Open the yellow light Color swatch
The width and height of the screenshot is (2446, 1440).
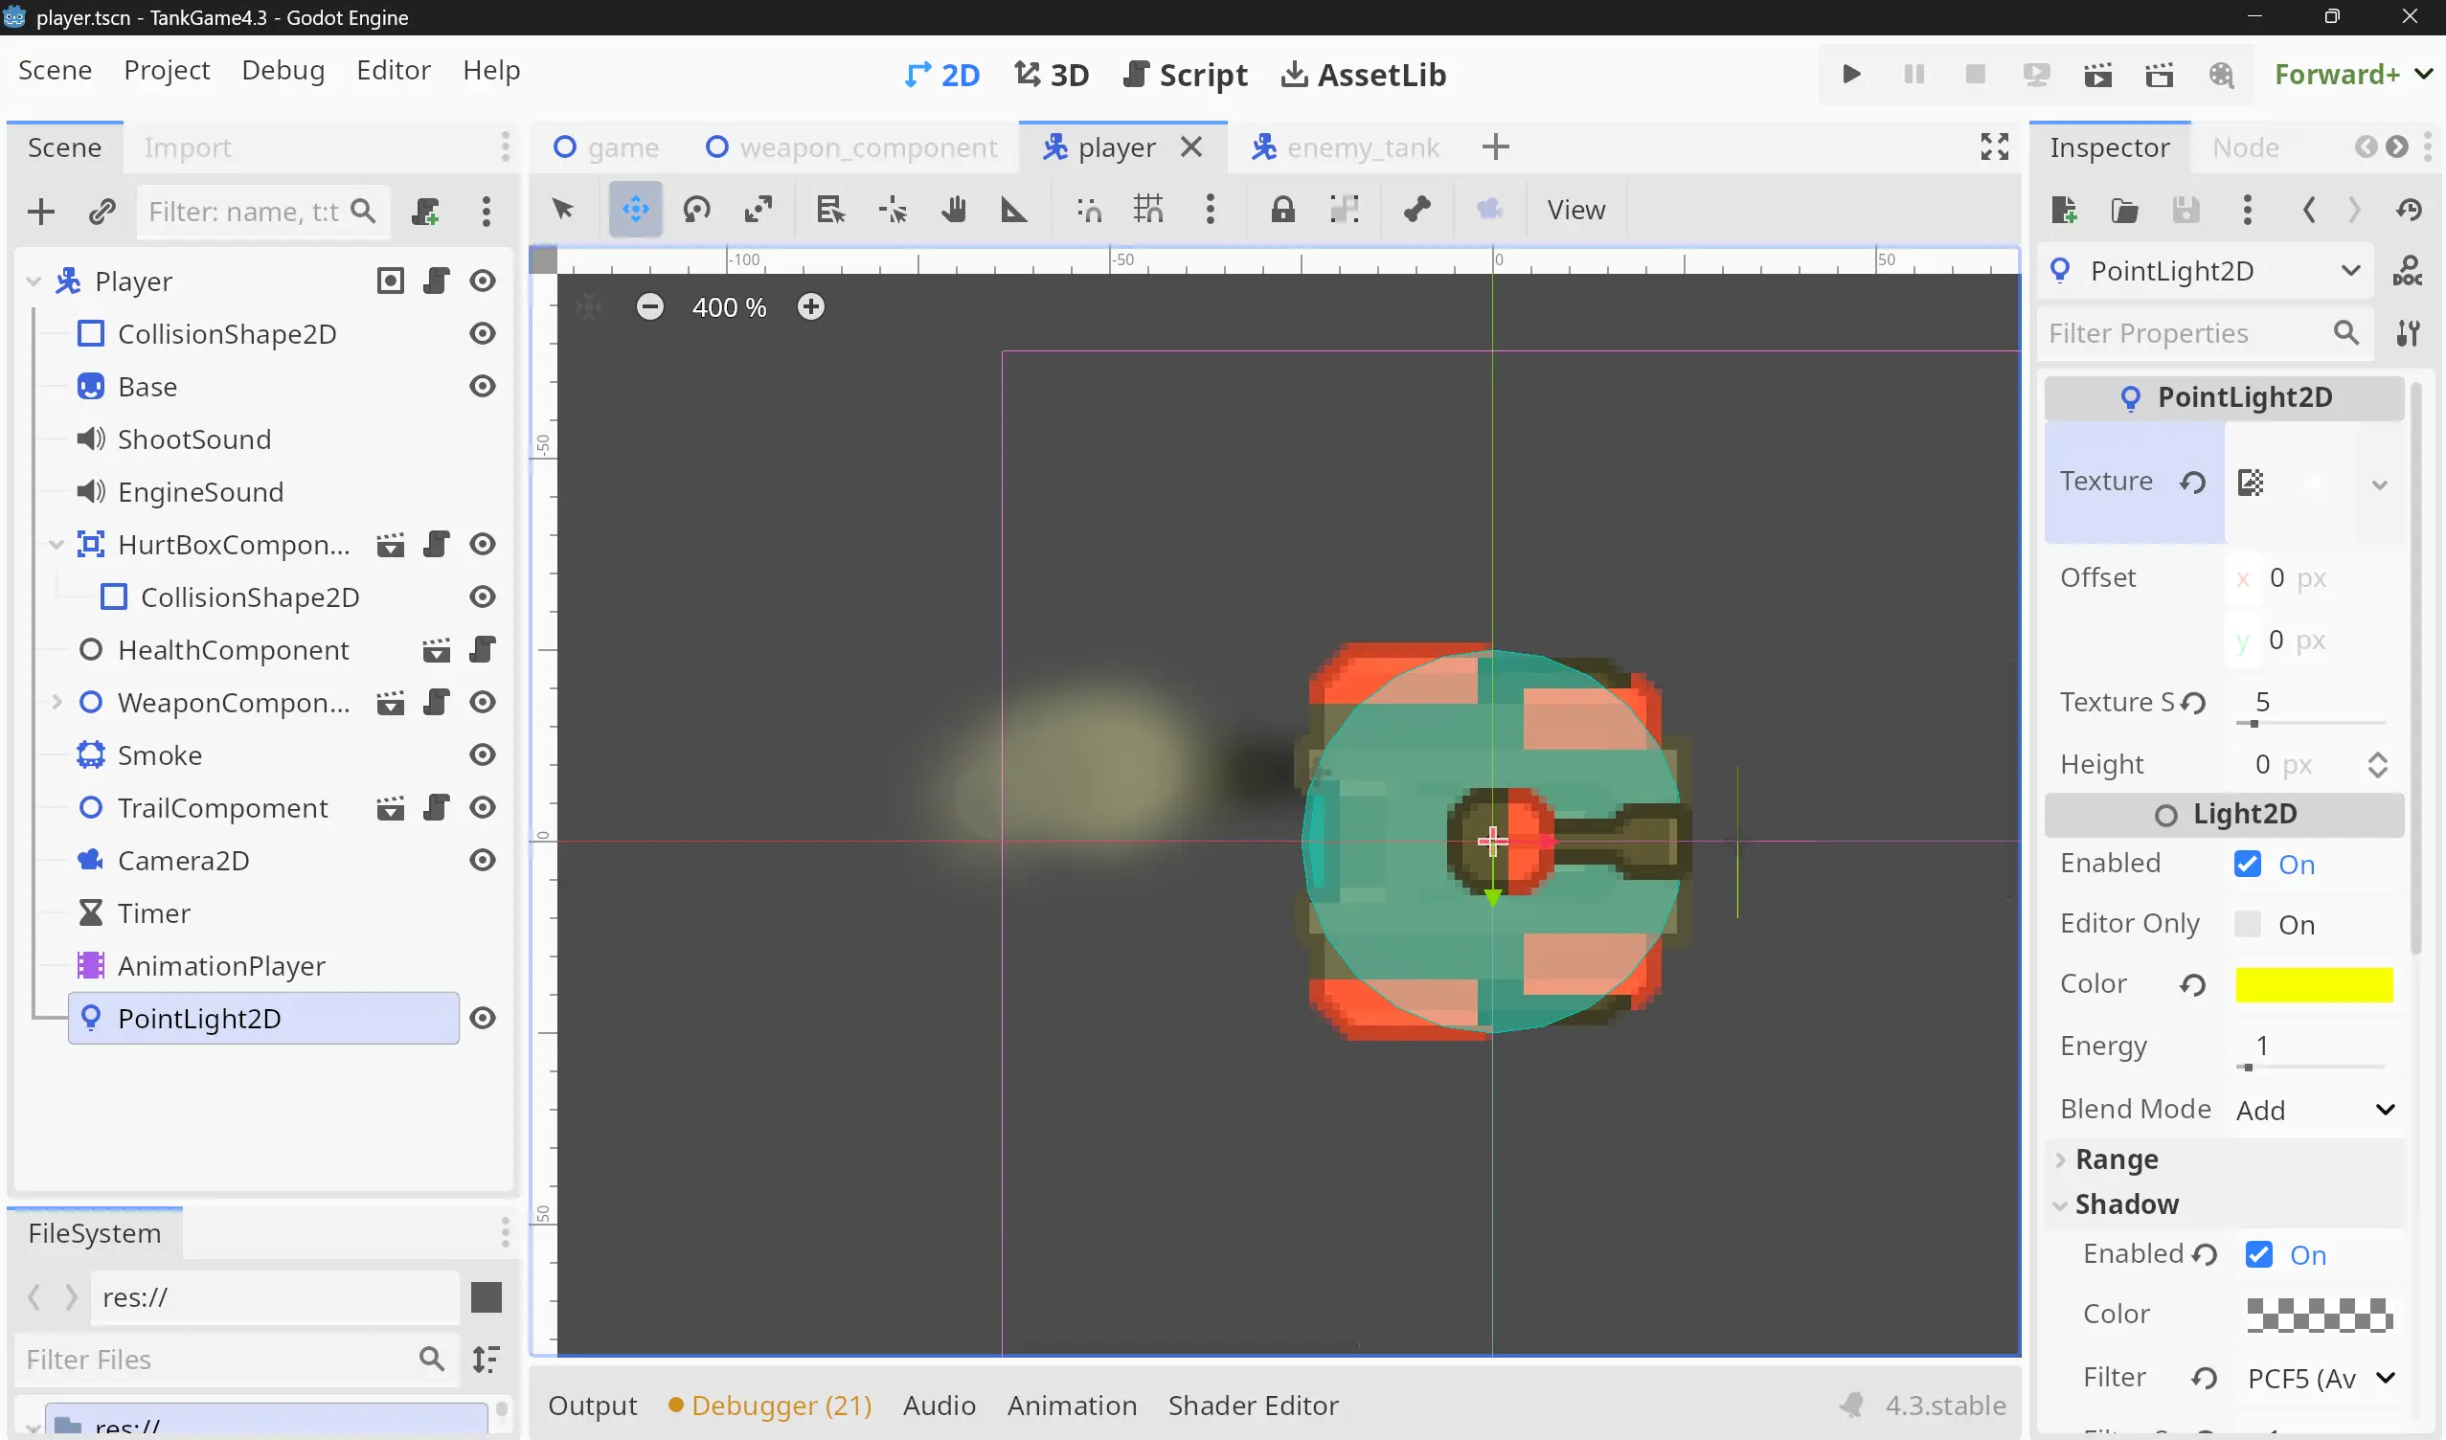2314,985
